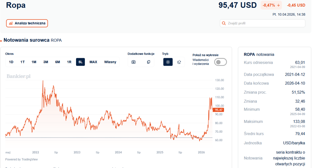Select the 1M period

34,62
